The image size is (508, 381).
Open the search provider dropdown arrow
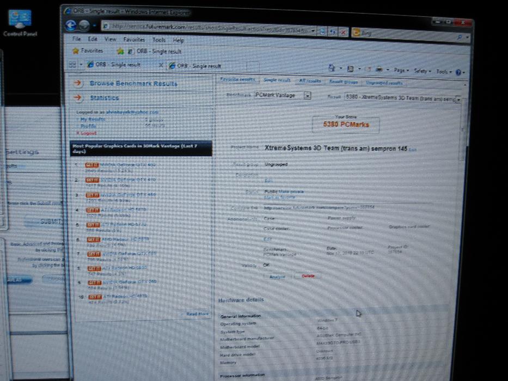point(467,38)
